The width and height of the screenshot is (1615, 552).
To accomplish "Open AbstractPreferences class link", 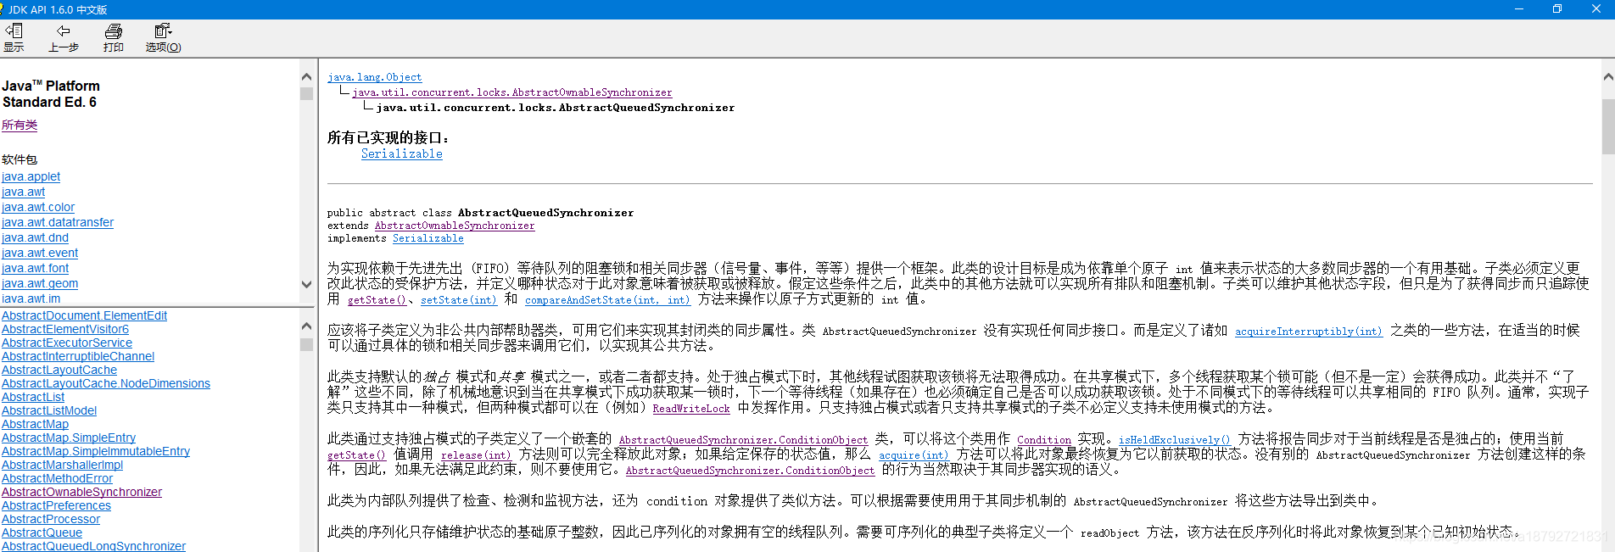I will tap(56, 505).
